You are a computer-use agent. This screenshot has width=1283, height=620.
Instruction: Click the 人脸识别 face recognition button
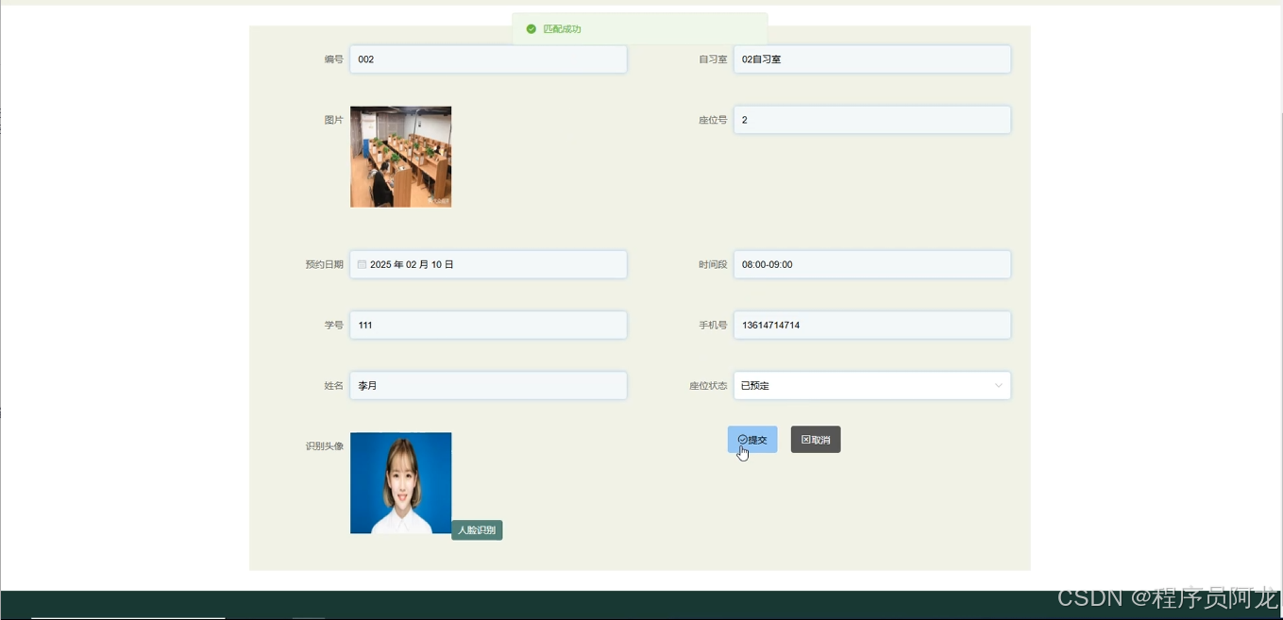click(477, 530)
